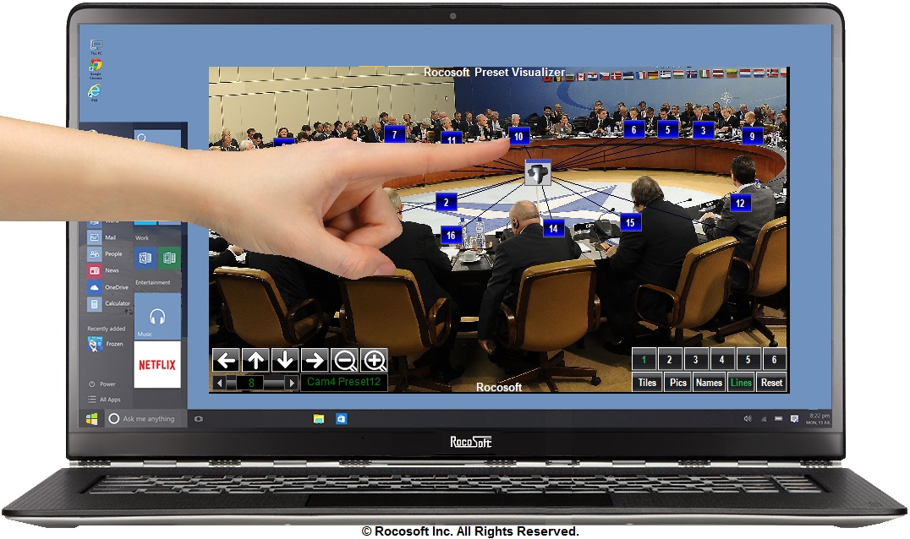910x539 pixels.
Task: Click the taskbar clock showing 8:22 pm
Action: pyautogui.click(x=819, y=418)
